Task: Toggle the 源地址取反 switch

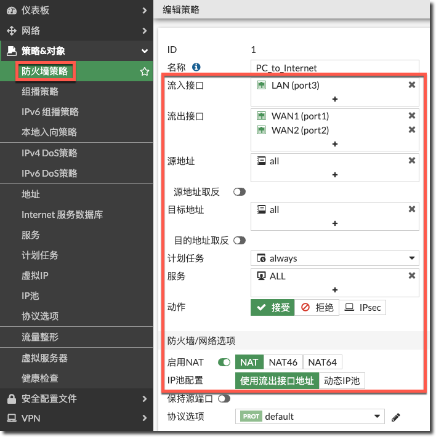Action: click(x=240, y=192)
